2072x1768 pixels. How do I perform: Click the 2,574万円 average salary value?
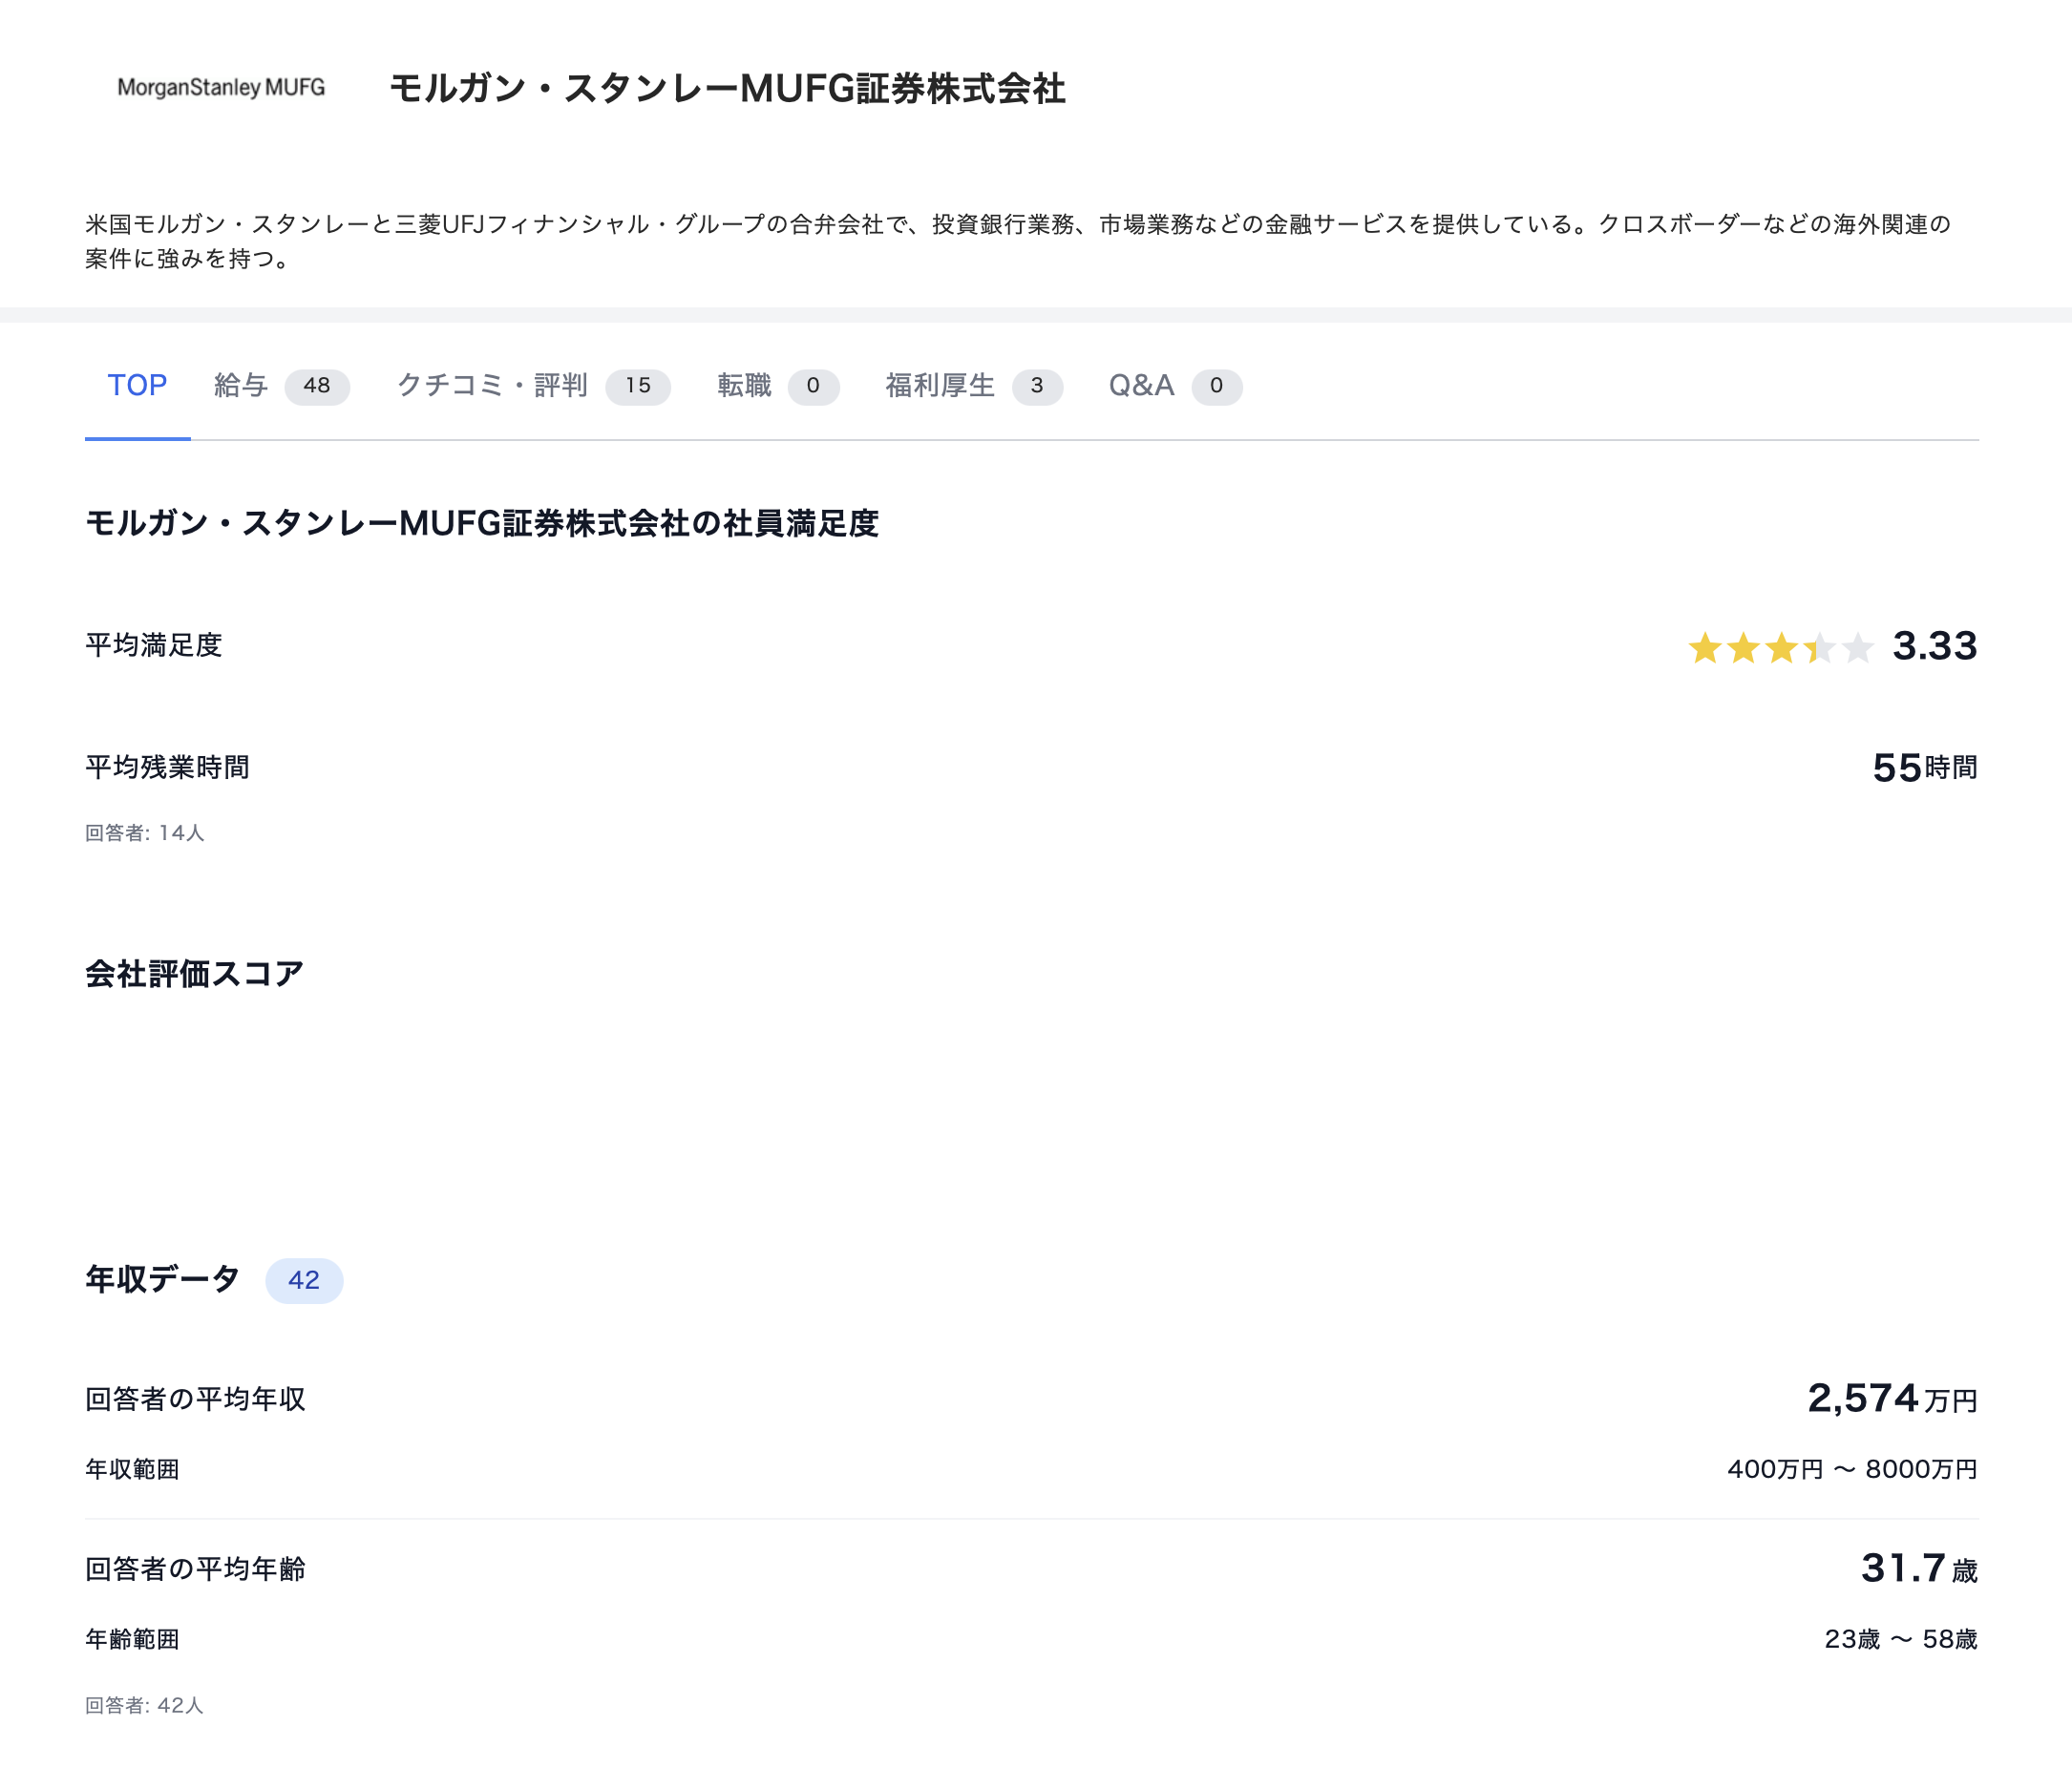tap(1892, 1399)
